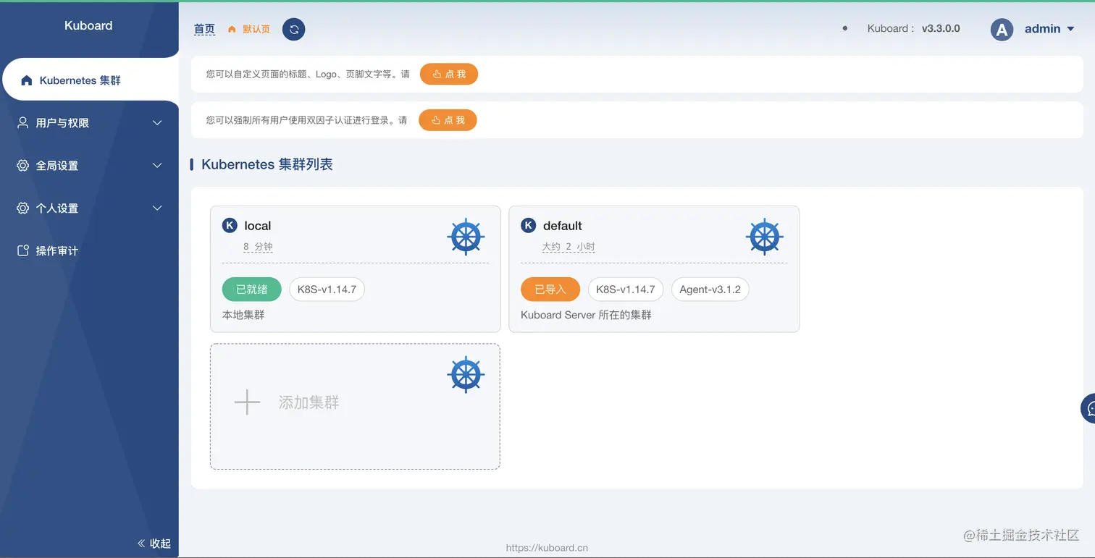Click the helm wheel icon on local card
Viewport: 1095px width, 558px height.
coord(466,236)
